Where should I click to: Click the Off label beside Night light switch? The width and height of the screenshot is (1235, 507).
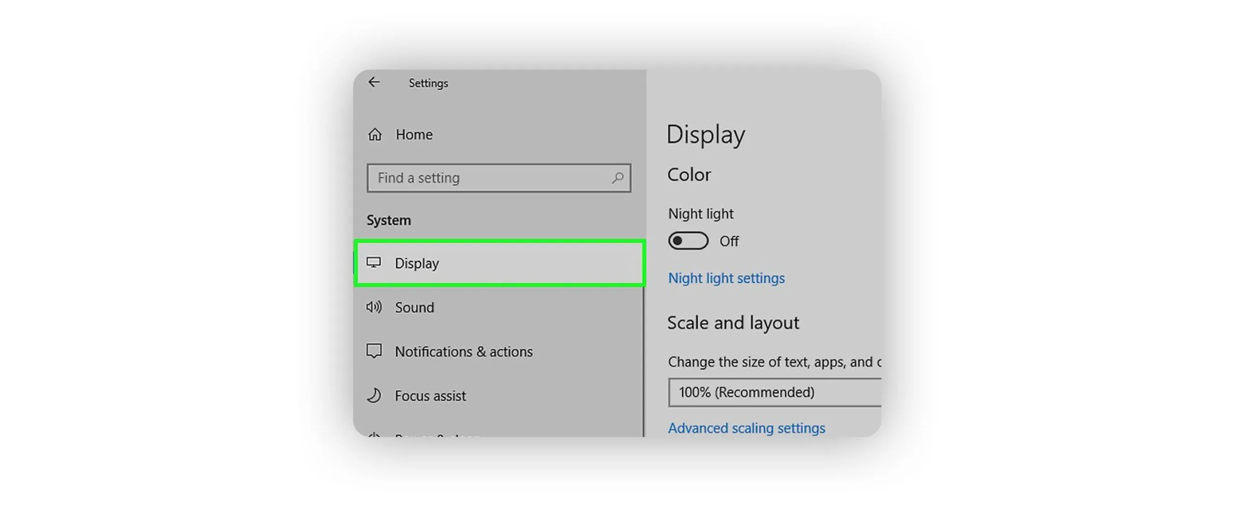click(x=728, y=241)
